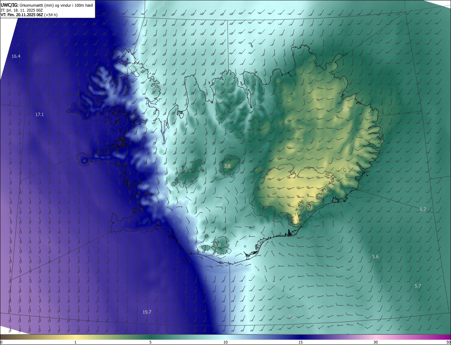This screenshot has width=451, height=345.
Task: Click the 19.7 value label on the map
Action: coord(147,312)
